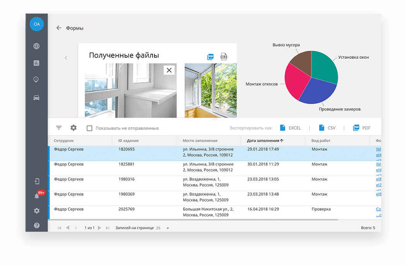Go to first page of records
The width and height of the screenshot is (406, 265).
click(x=59, y=228)
